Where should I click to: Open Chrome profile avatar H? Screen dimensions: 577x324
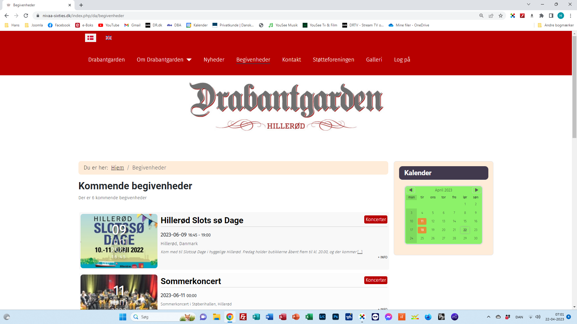561,16
